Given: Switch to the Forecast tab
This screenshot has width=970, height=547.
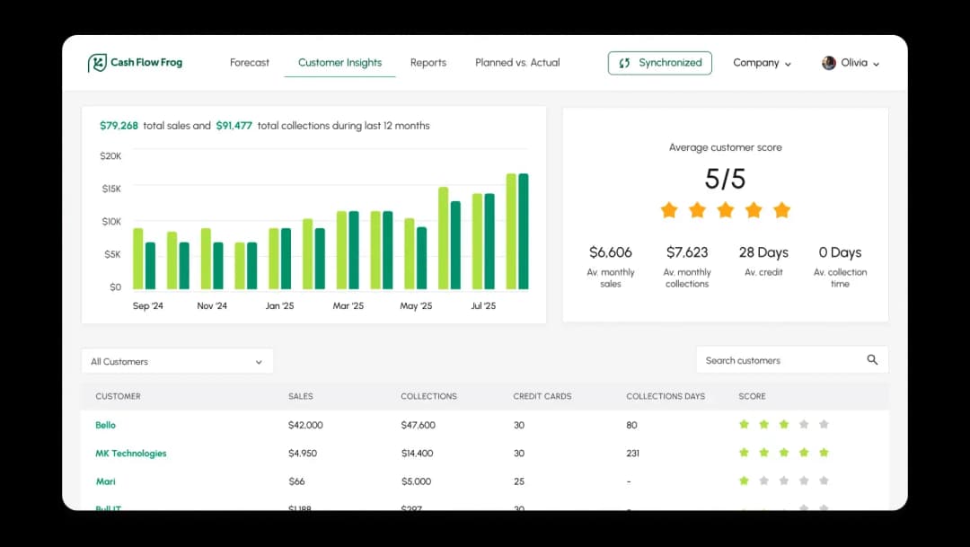Looking at the screenshot, I should [249, 63].
